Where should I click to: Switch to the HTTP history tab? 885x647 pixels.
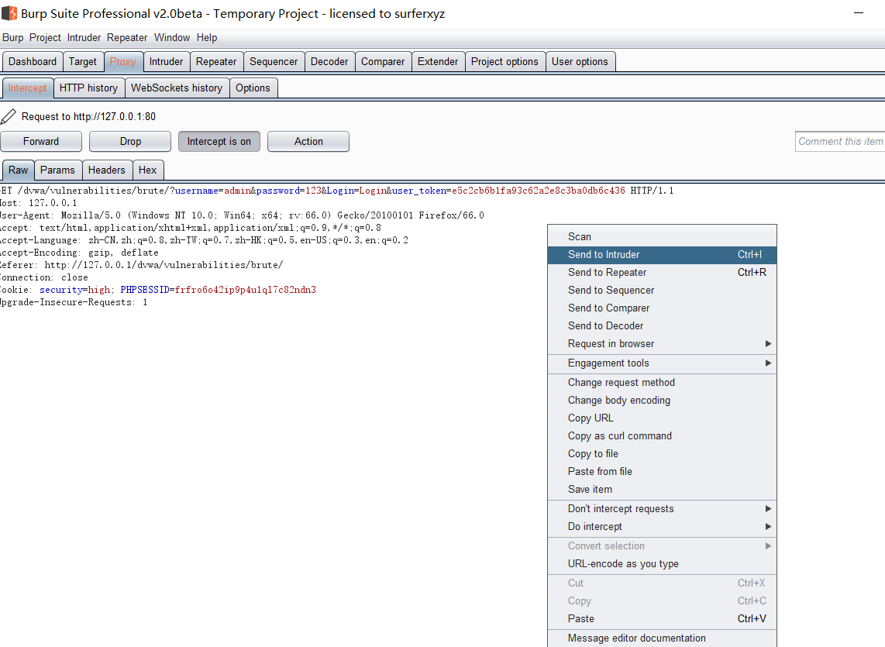click(x=88, y=88)
